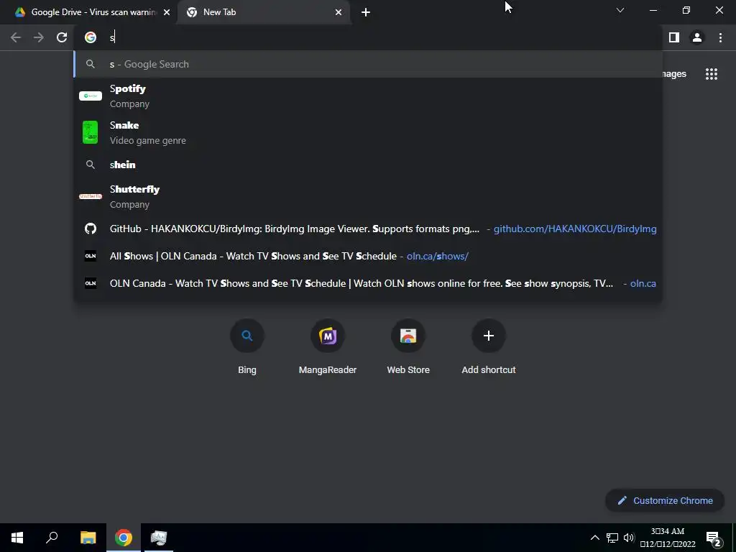Close the Google Drive tab

point(167,12)
